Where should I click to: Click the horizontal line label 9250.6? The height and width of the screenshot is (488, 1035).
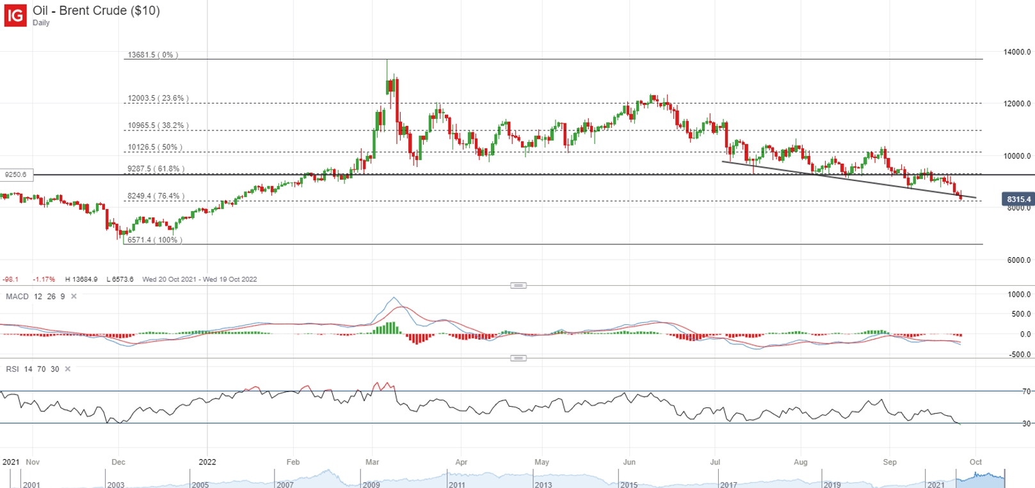pyautogui.click(x=16, y=175)
